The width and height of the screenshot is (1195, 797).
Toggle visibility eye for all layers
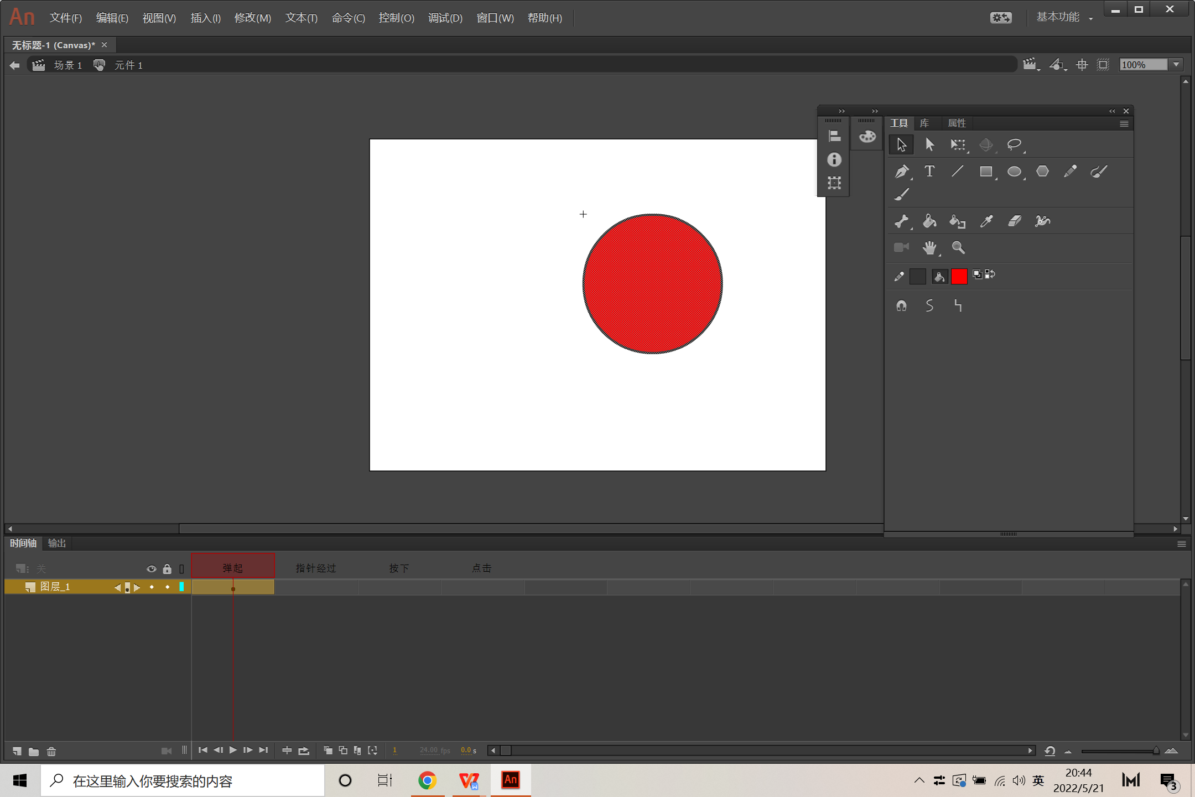151,568
